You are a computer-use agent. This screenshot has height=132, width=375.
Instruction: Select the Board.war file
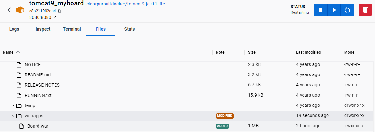point(187,126)
